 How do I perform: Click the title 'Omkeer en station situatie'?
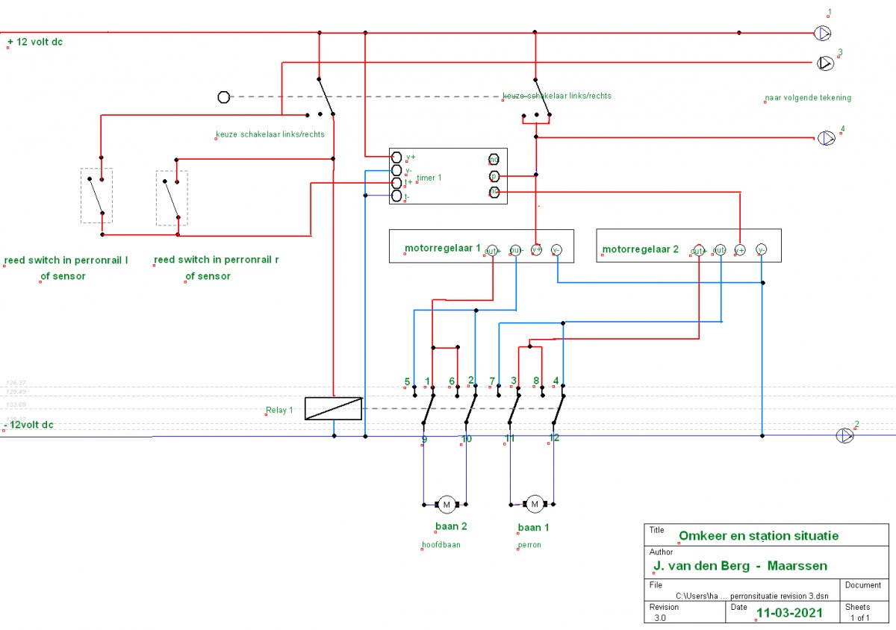[x=758, y=535]
